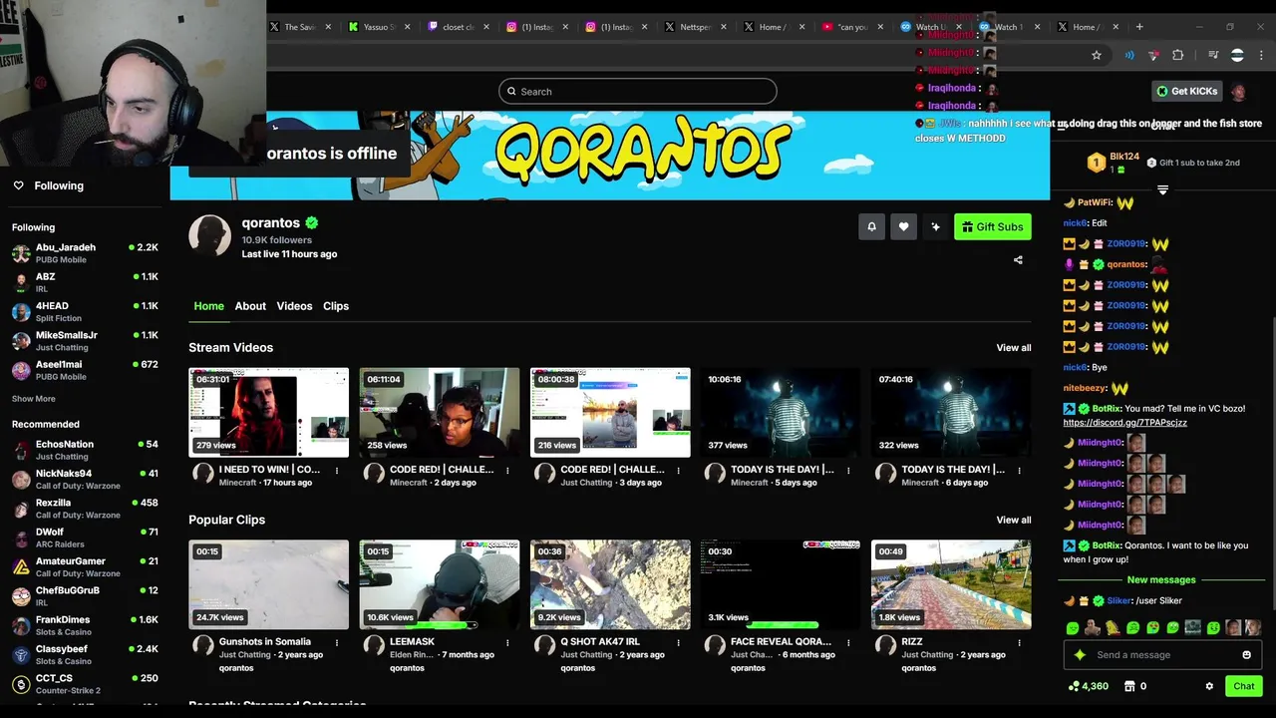
Task: Click View all for Stream Videos
Action: (1014, 348)
